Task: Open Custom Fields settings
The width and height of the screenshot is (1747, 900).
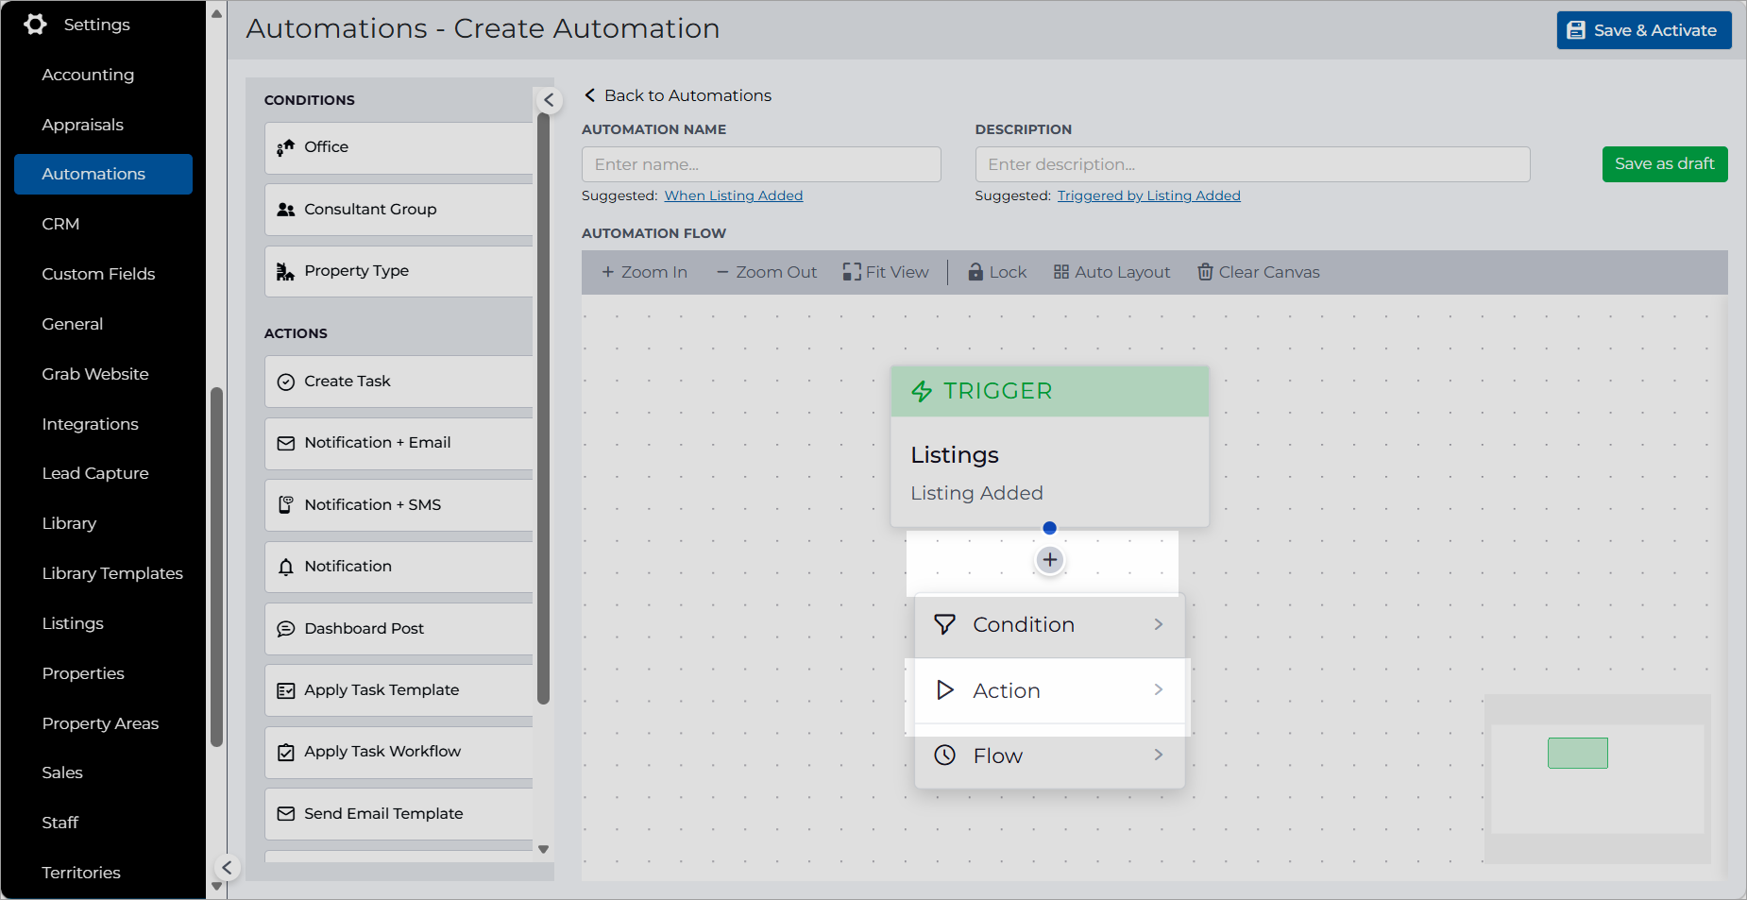Action: [x=98, y=274]
